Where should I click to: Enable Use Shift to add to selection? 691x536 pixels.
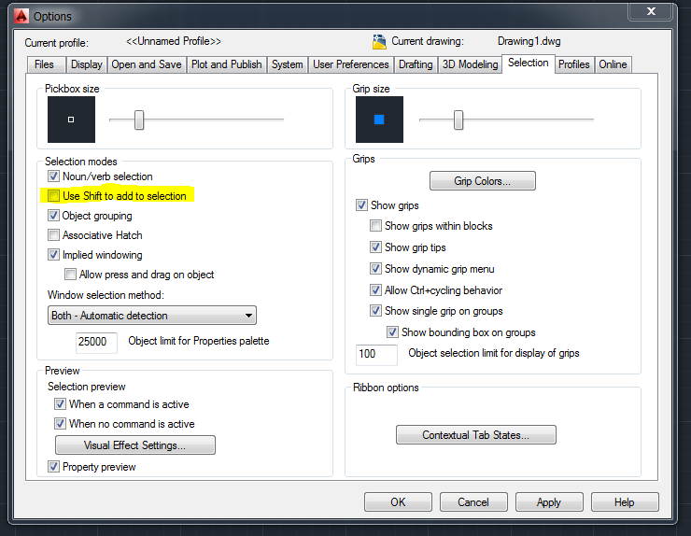[53, 196]
